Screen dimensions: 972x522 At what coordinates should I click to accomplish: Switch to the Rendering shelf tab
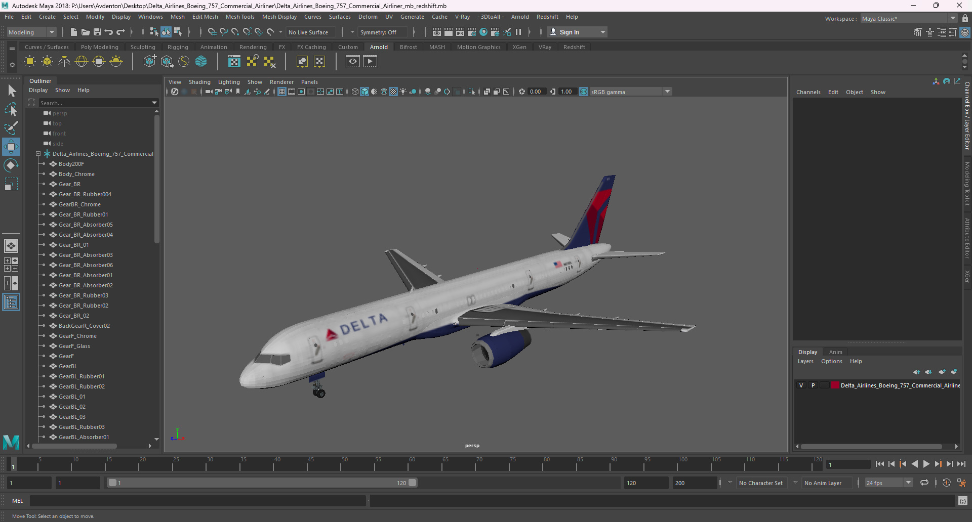(253, 47)
